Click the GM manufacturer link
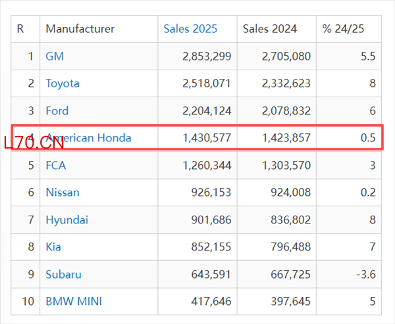 click(x=55, y=57)
